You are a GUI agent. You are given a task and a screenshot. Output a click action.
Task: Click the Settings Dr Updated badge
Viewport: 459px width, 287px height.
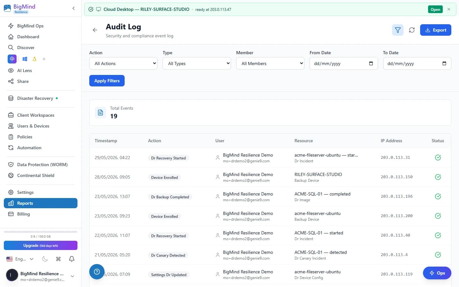coord(169,275)
